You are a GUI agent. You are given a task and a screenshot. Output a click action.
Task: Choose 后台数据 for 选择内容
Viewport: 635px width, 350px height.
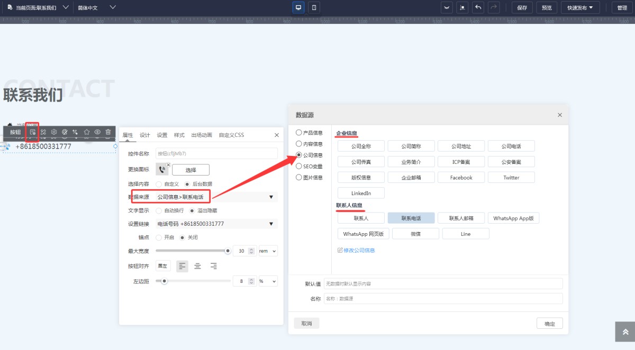tap(187, 184)
